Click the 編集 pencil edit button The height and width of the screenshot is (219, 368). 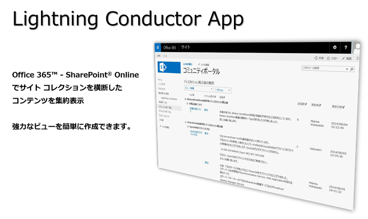tap(345, 59)
